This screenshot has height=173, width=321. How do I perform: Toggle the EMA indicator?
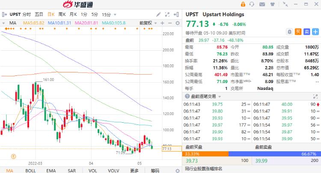click(51, 171)
